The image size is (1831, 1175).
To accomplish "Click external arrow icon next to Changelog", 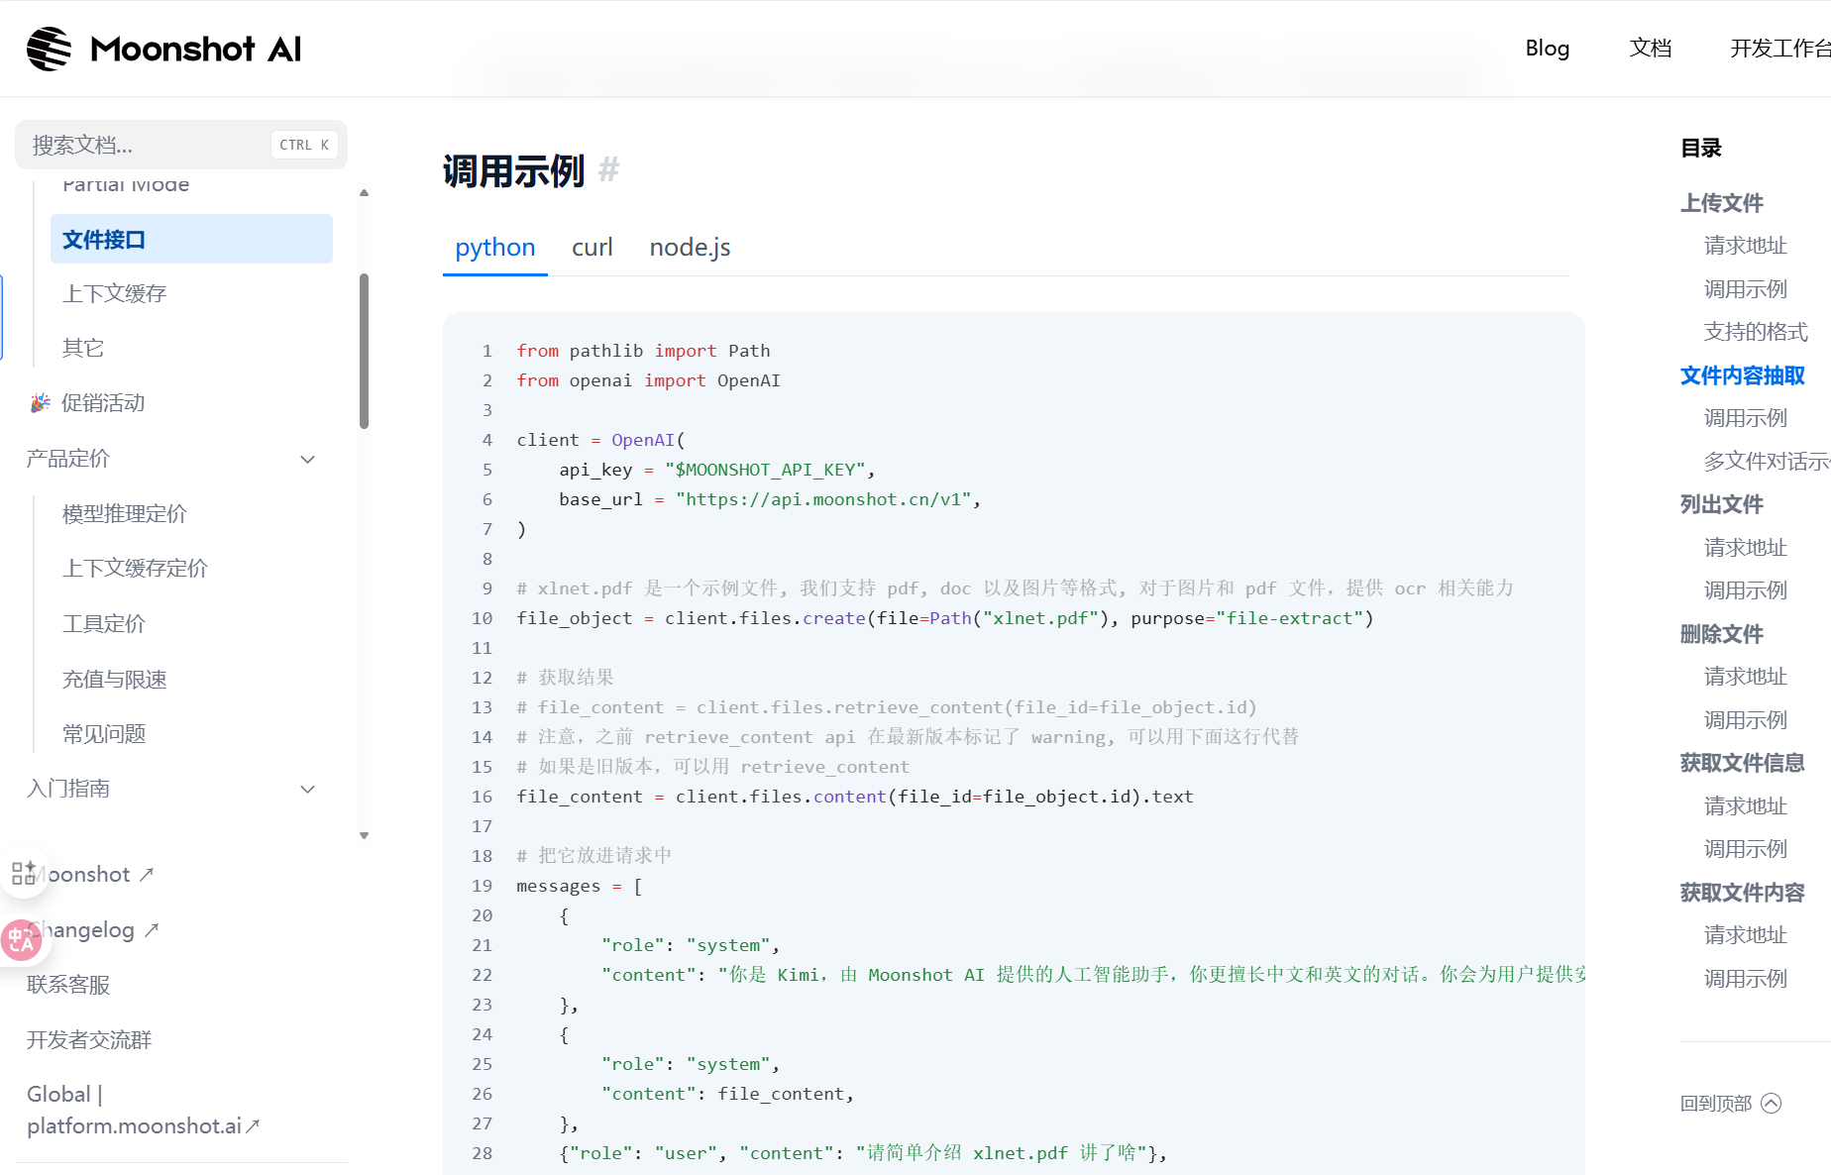I will tap(152, 929).
